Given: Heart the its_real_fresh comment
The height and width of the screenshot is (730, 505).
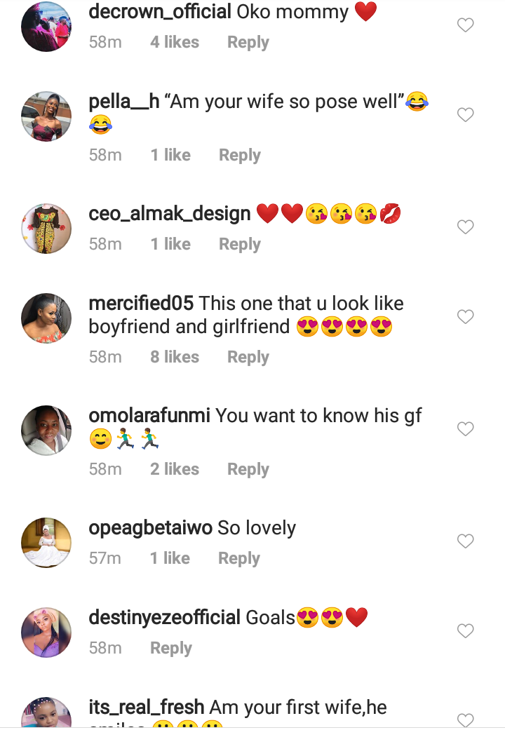Looking at the screenshot, I should tap(466, 719).
